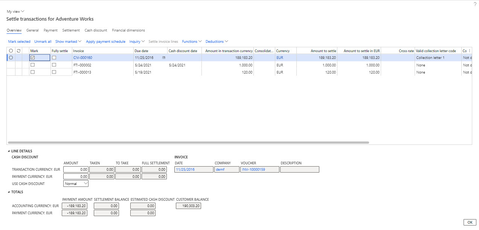This screenshot has width=479, height=230.
Task: Check Fully settle for invoice FTI-000002
Action: 54,65
